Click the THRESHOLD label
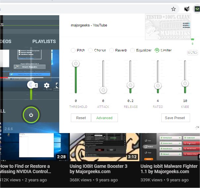Image resolution: width=200 pixels, height=188 pixels. [78, 107]
